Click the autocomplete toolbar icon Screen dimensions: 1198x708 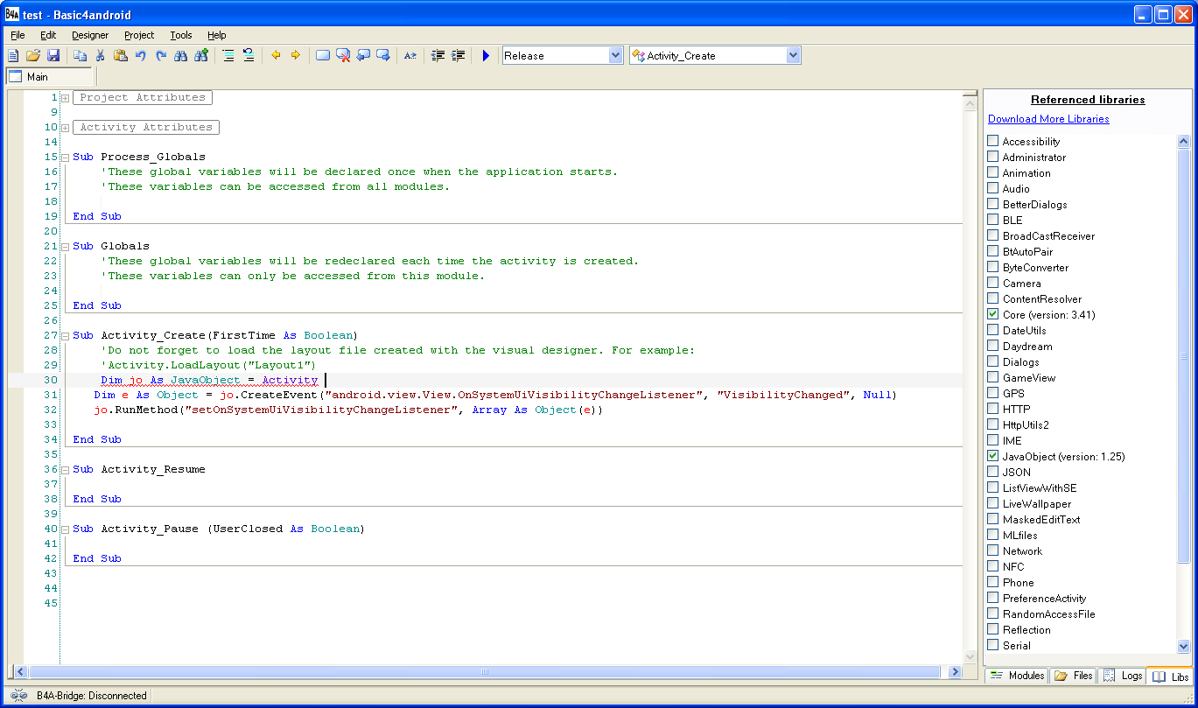click(x=410, y=55)
